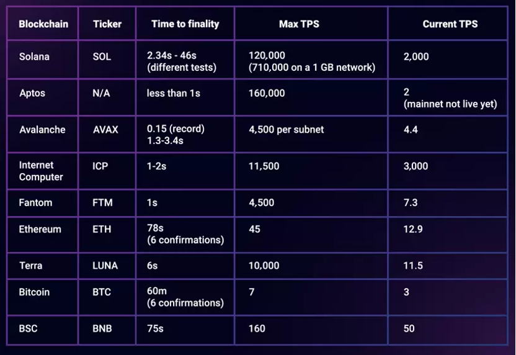Screen dimensions: 516x355
Task: Select Ethereum's 12.9 Current TPS cell
Action: (x=448, y=235)
